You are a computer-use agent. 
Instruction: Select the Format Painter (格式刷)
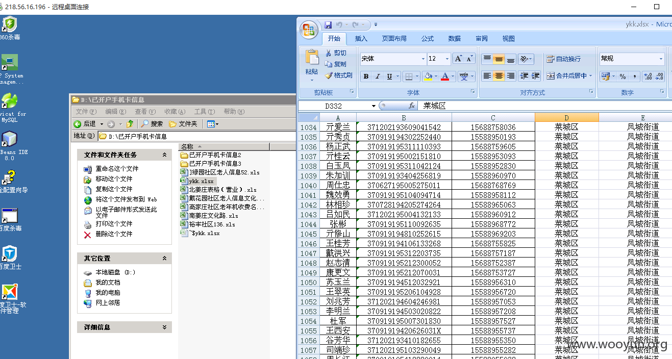[339, 75]
